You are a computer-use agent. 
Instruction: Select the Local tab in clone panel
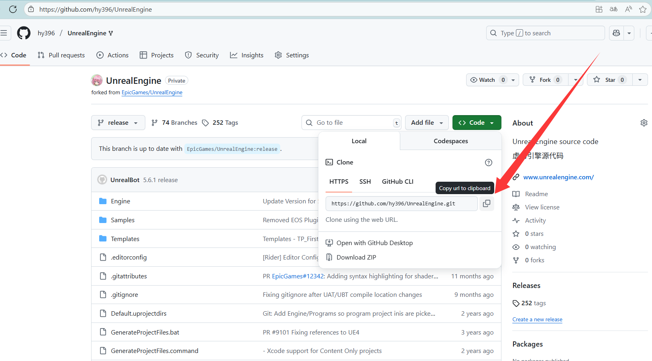point(359,141)
